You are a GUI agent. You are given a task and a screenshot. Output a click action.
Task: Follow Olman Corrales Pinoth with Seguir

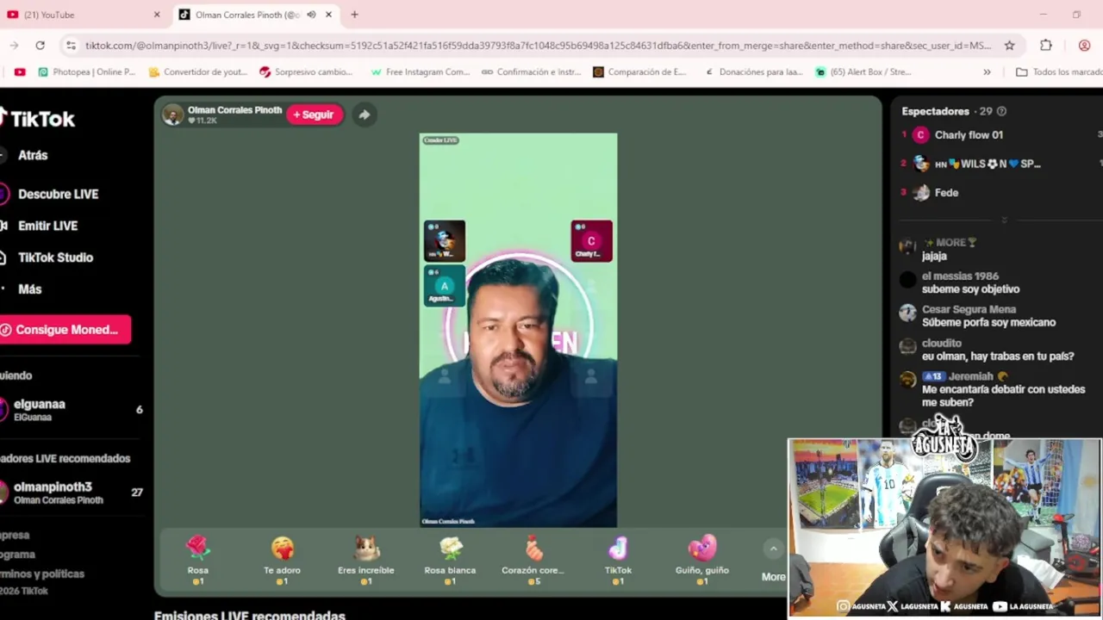[x=315, y=115]
